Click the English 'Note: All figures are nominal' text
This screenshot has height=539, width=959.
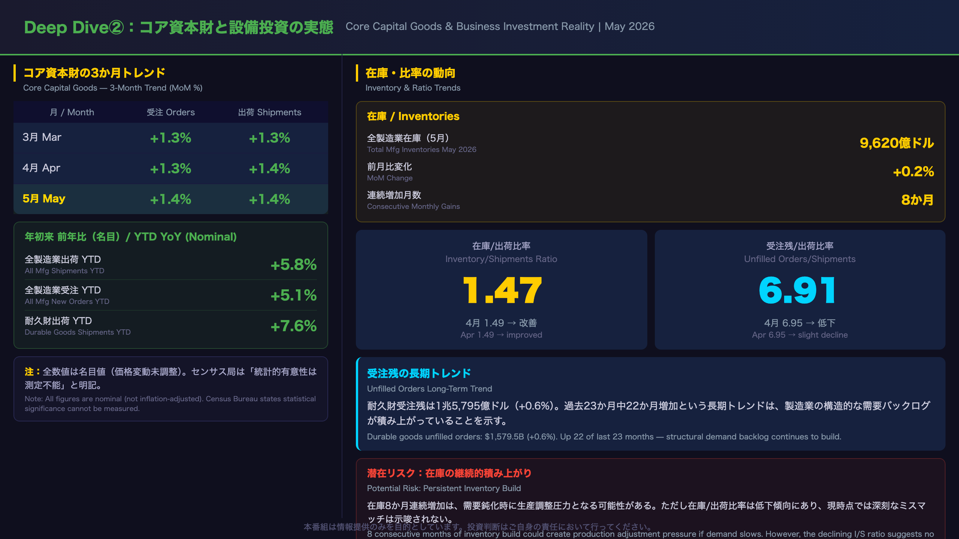tap(170, 404)
